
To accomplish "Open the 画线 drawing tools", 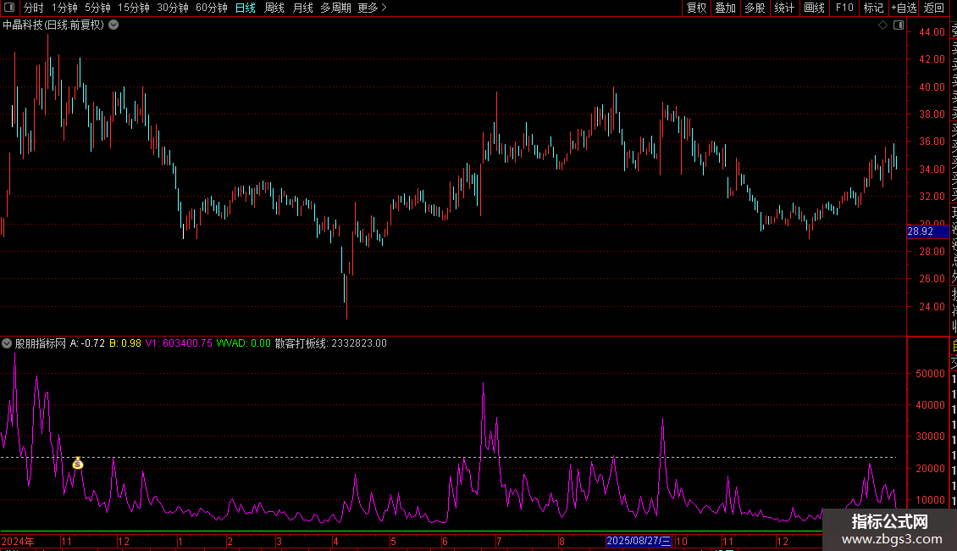I will [814, 8].
